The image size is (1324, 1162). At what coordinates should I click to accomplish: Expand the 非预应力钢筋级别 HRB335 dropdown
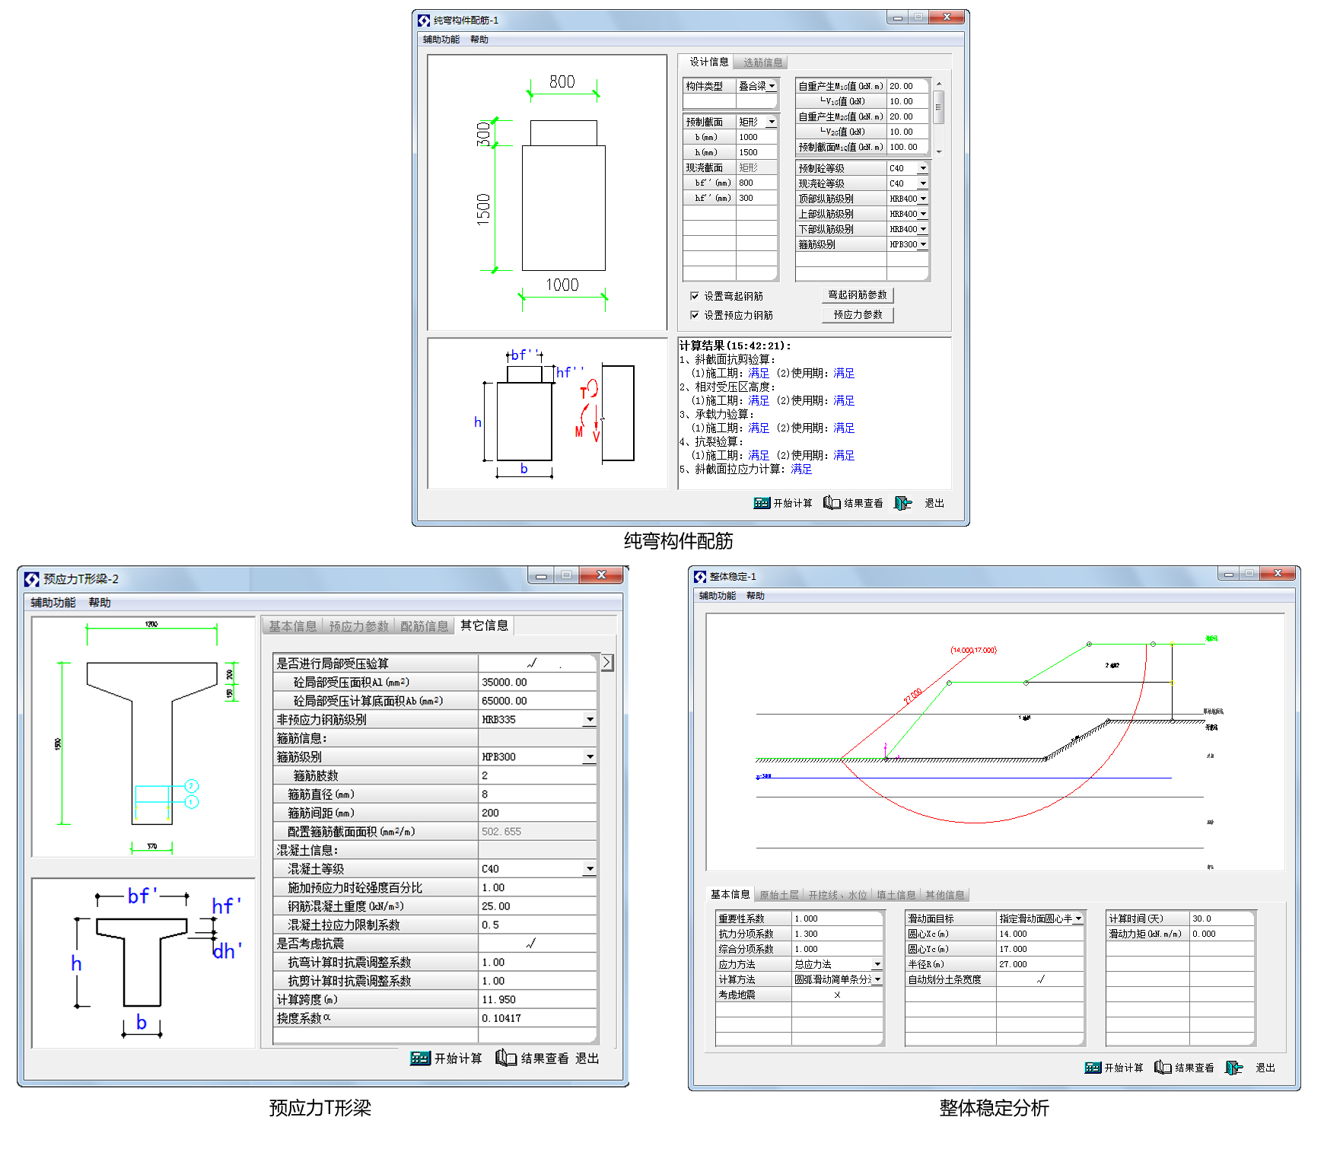pyautogui.click(x=590, y=719)
